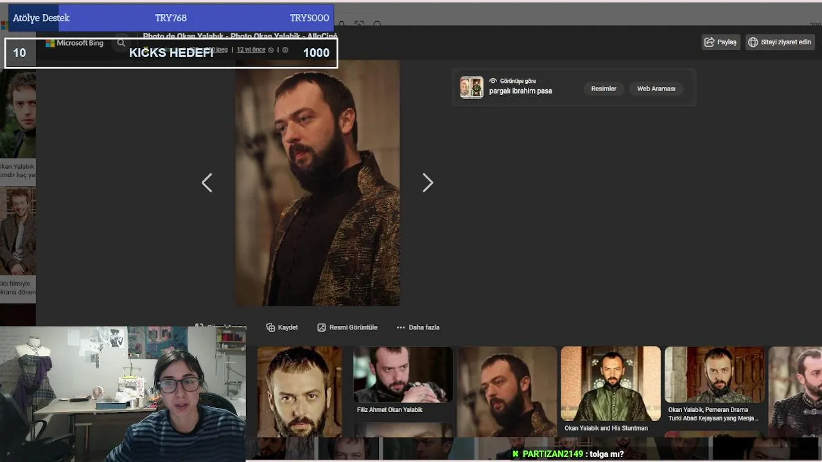Screen dimensions: 822x462
Task: Select the 'pargalı ibrahim pasa' suggestion text
Action: click(521, 91)
